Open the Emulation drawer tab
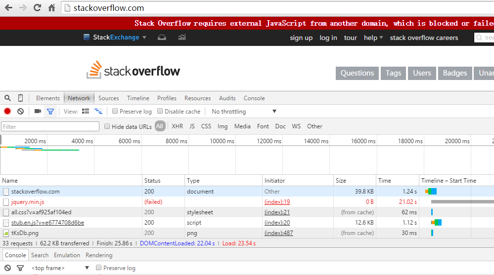Viewport: 494px width, 275px height. (x=67, y=255)
